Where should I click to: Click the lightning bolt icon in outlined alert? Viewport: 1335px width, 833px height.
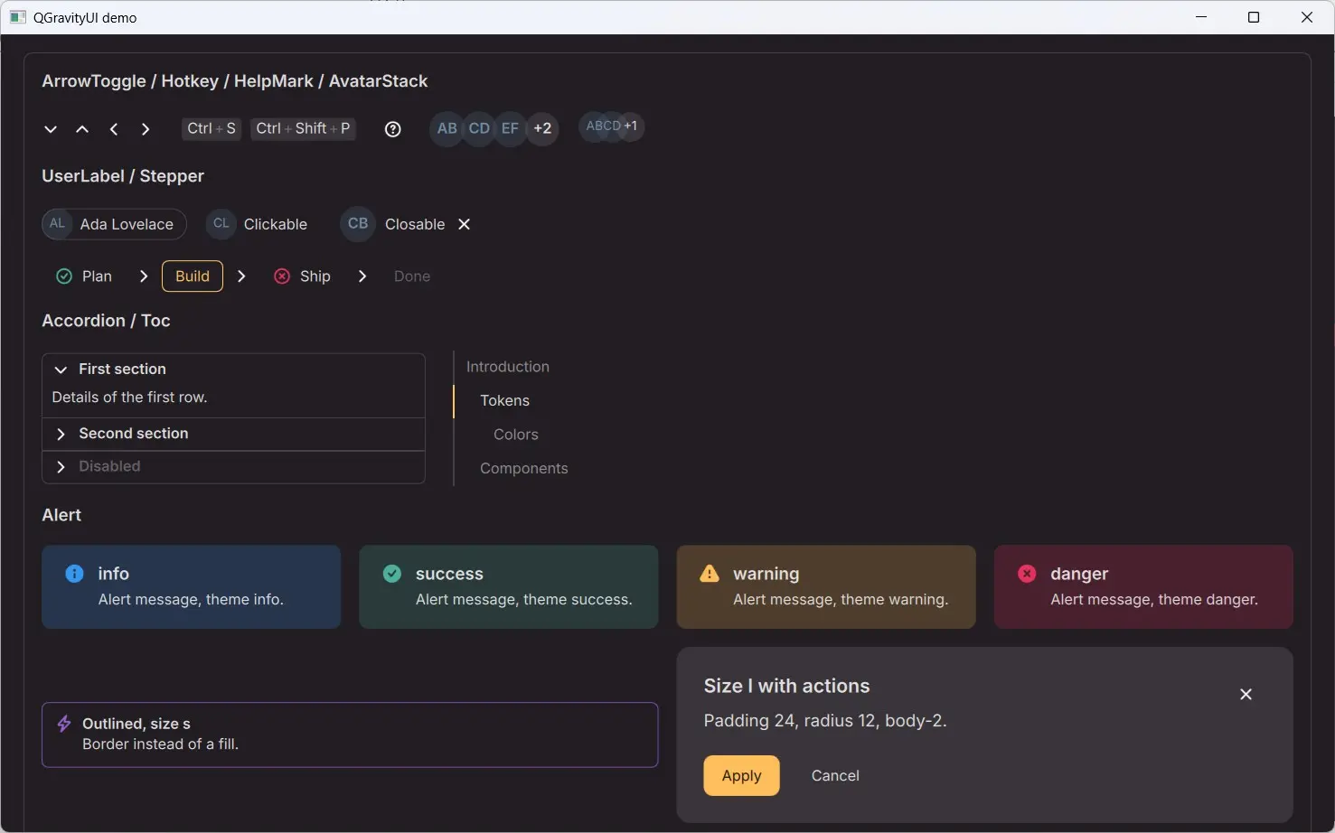click(64, 724)
